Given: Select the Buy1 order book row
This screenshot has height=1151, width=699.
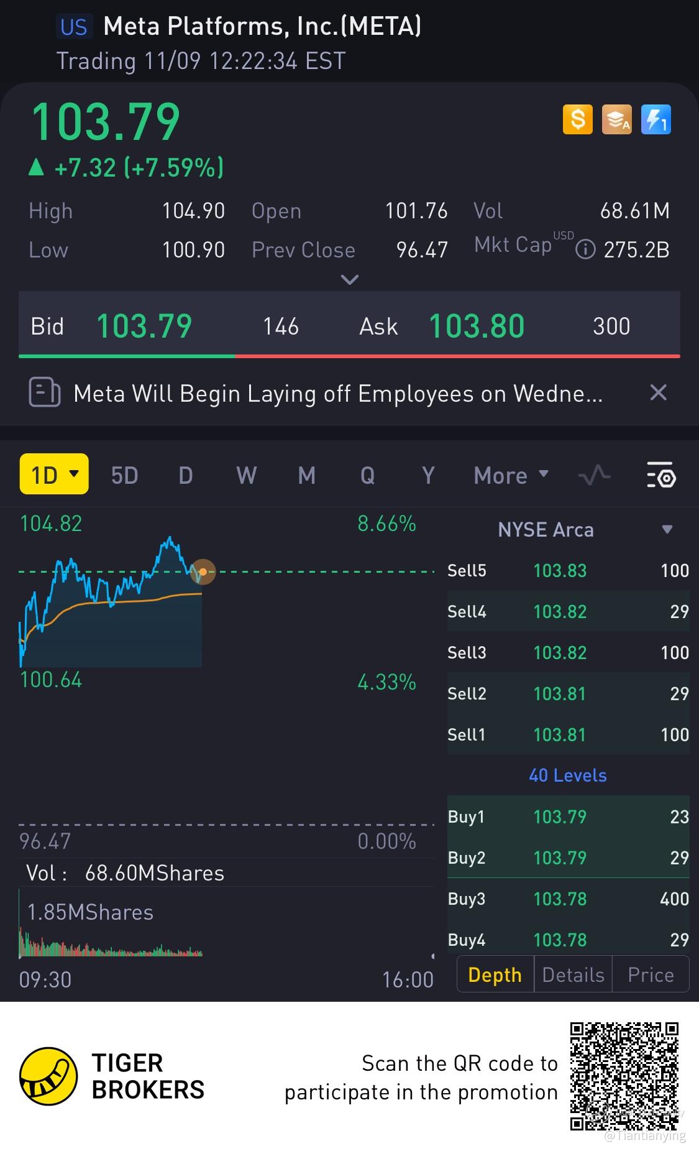Looking at the screenshot, I should (568, 816).
